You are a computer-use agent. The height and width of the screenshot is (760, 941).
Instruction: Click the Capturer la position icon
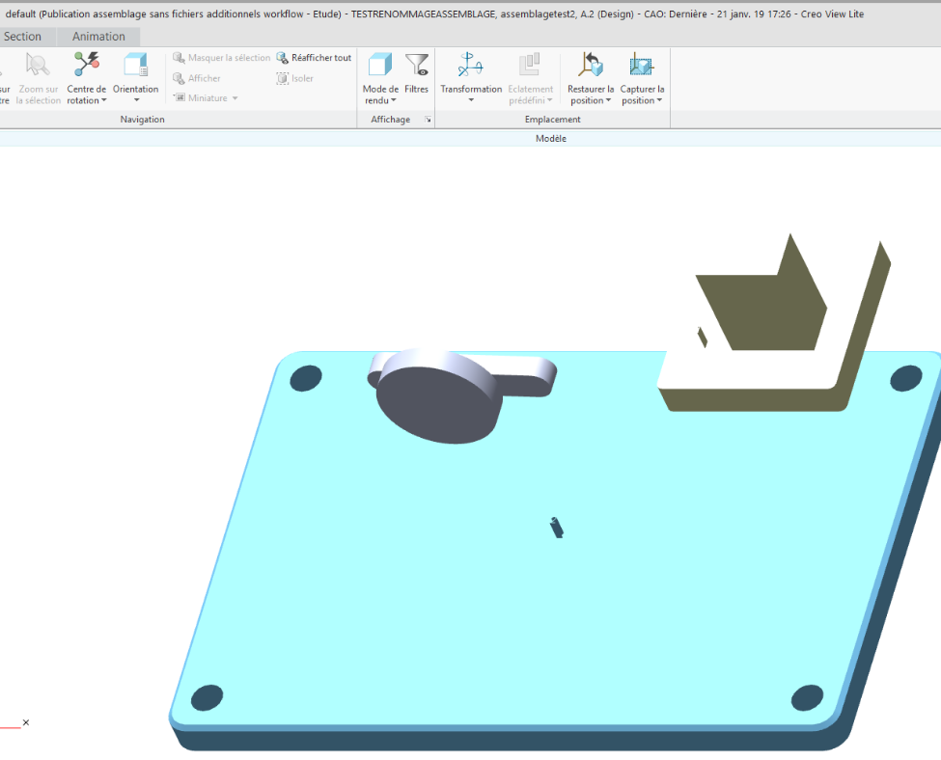coord(641,64)
